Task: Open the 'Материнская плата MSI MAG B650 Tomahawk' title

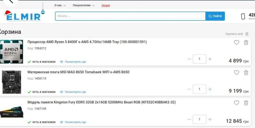Action: pyautogui.click(x=78, y=72)
